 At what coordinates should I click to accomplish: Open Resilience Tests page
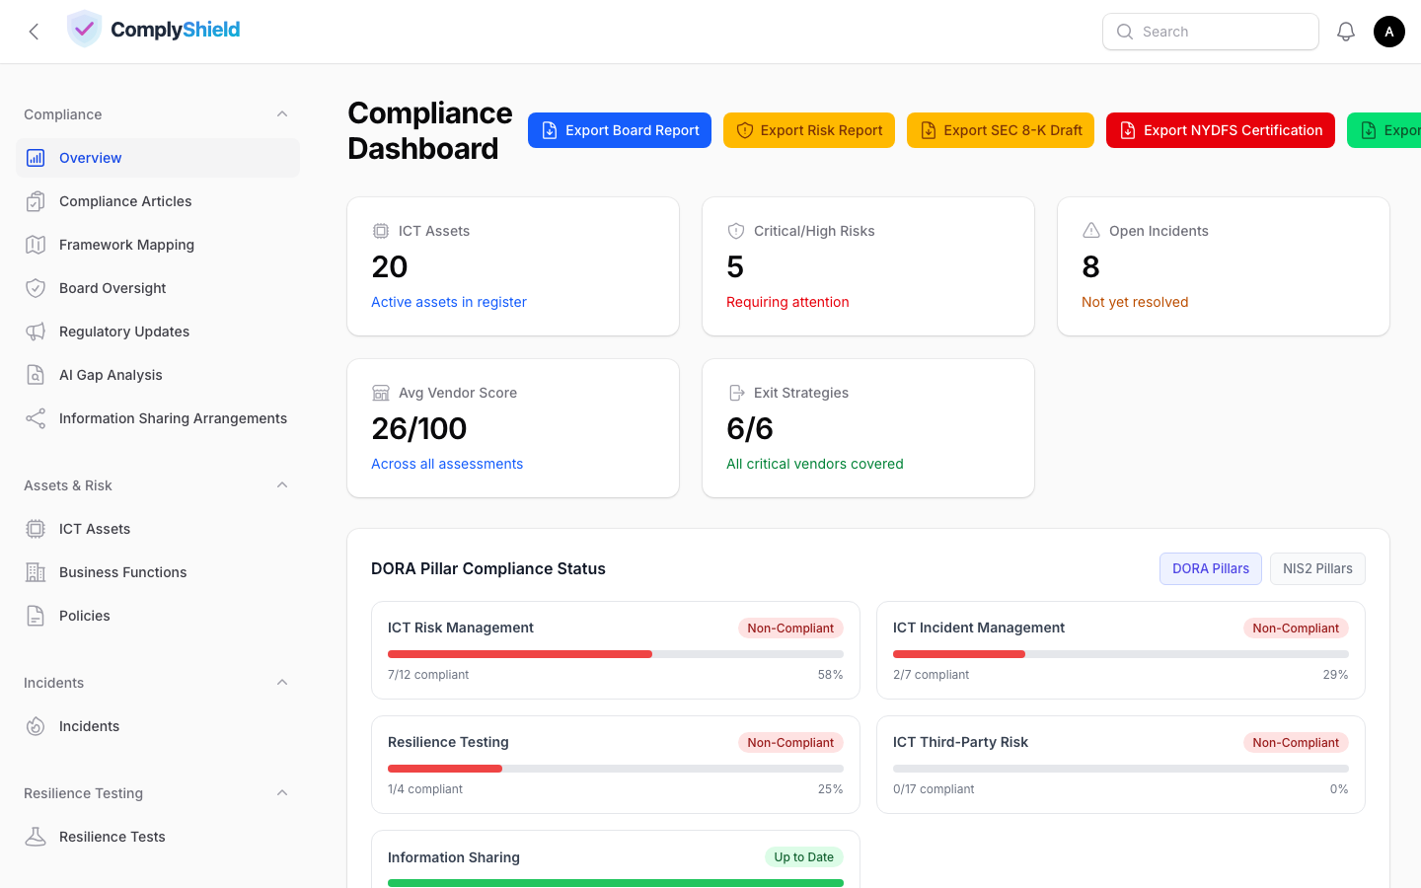(158, 837)
